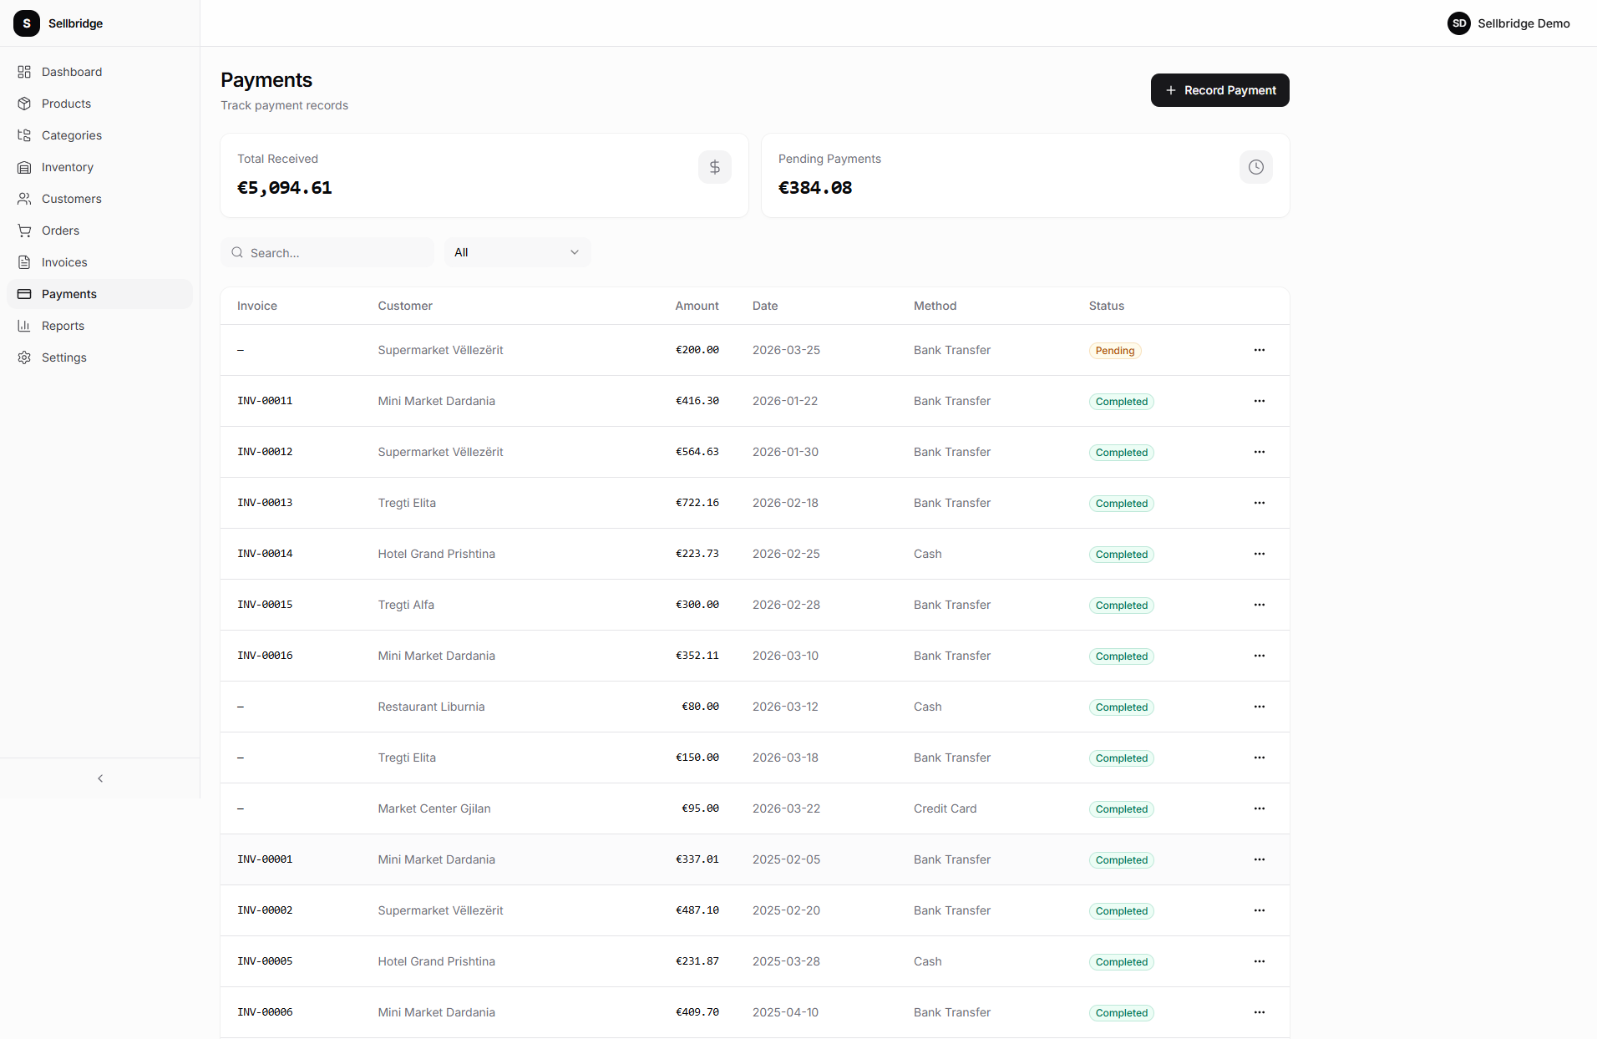Open the All filter dropdown
Viewport: 1597px width, 1039px height.
tap(516, 251)
